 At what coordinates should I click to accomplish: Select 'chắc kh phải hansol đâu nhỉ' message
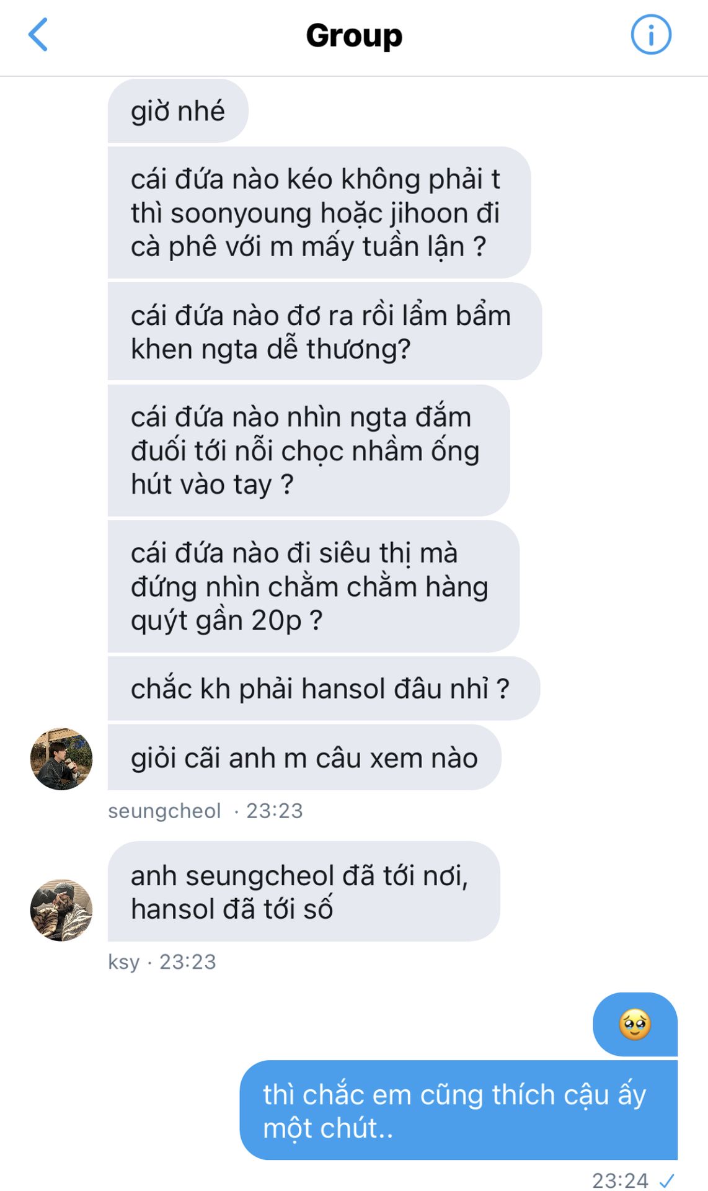[324, 689]
